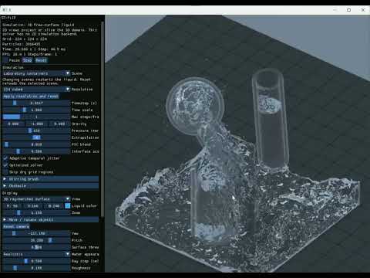
Task: Open the Resolution dropdown
Action: [36, 90]
